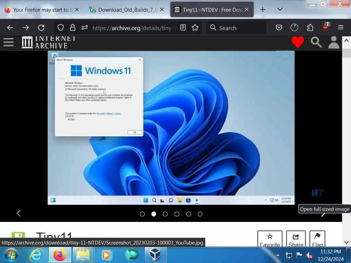Open the Extensions puzzle icon
This screenshot has width=351, height=263.
pyautogui.click(x=310, y=28)
